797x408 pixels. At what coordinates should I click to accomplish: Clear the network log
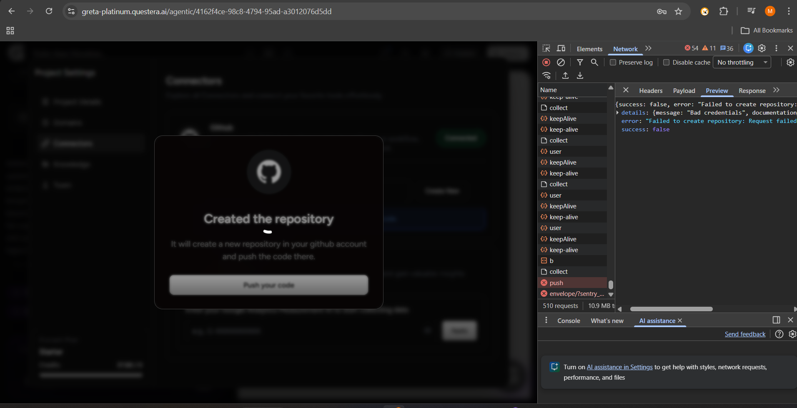click(561, 62)
